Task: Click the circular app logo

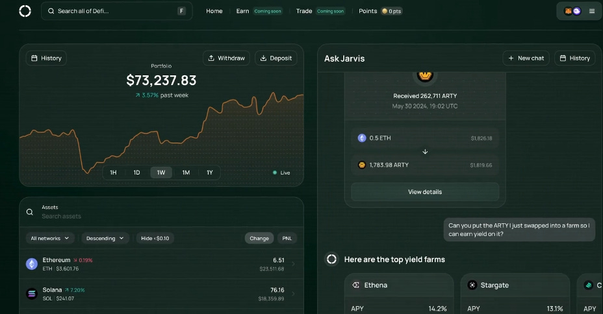Action: coord(25,11)
